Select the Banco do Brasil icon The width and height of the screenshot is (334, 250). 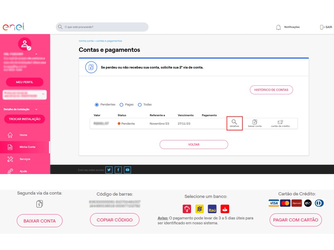point(200,209)
